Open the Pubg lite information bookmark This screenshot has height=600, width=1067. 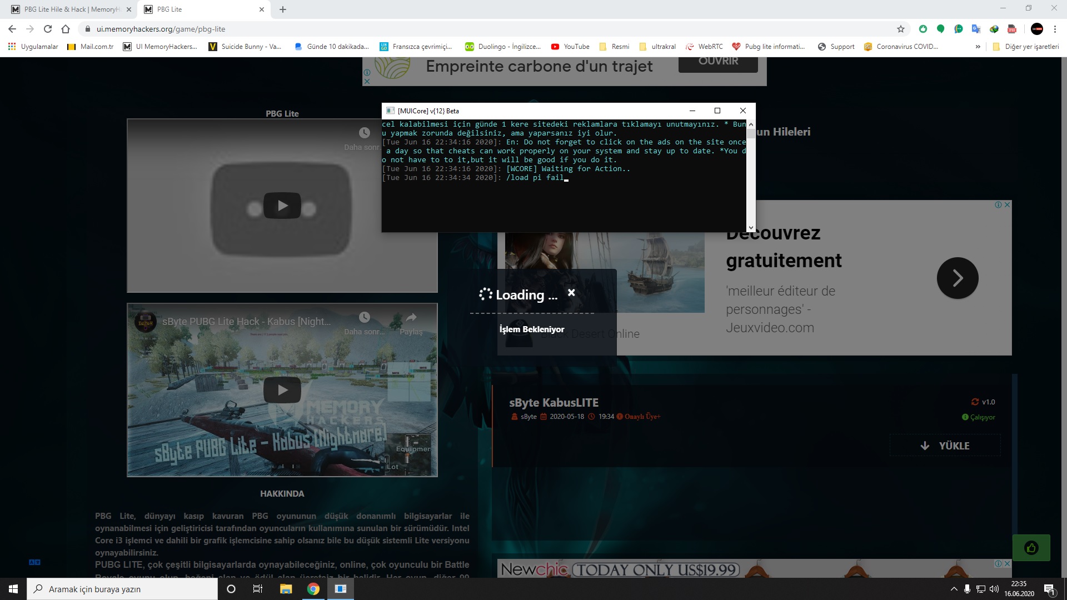click(x=769, y=47)
